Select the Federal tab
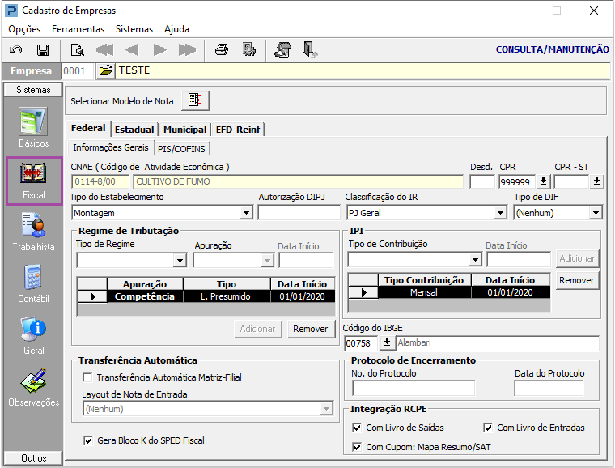Image resolution: width=615 pixels, height=468 pixels. pos(88,128)
